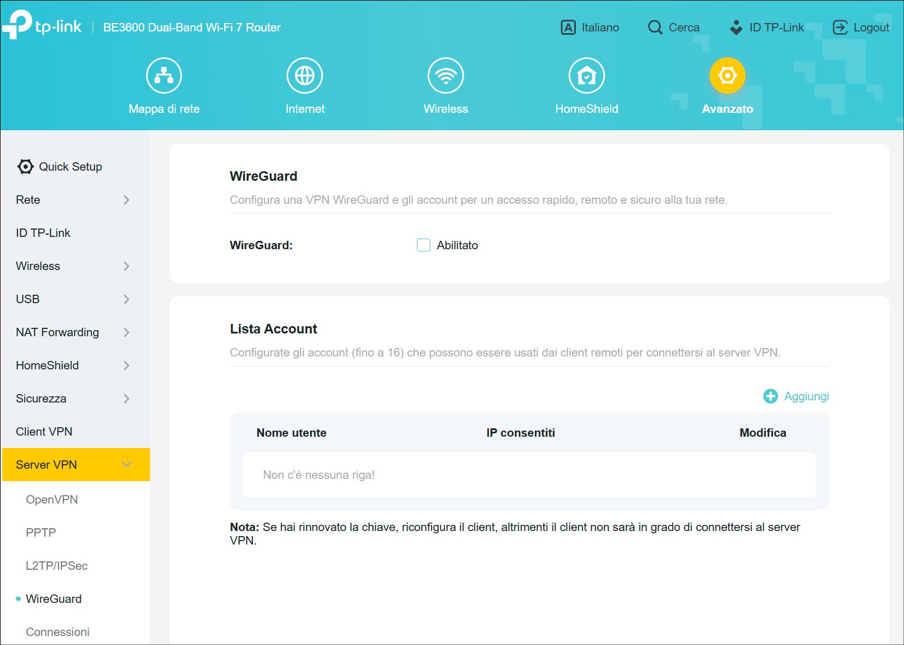The width and height of the screenshot is (904, 645).
Task: Click the 'Non c'è nessuna riga!' row
Action: 529,475
